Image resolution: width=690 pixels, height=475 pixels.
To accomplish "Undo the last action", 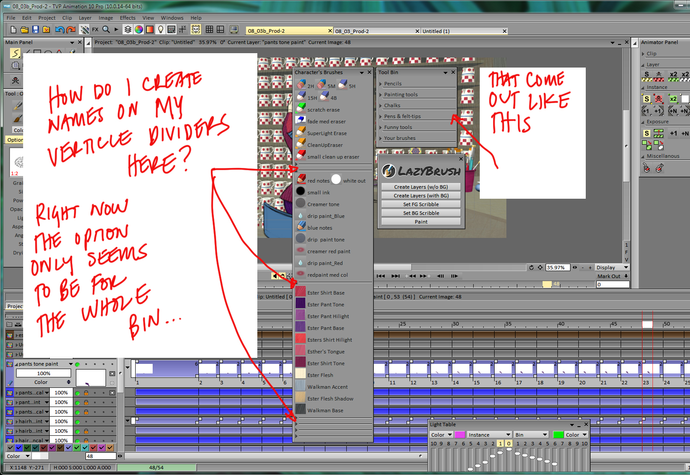I will 59,30.
